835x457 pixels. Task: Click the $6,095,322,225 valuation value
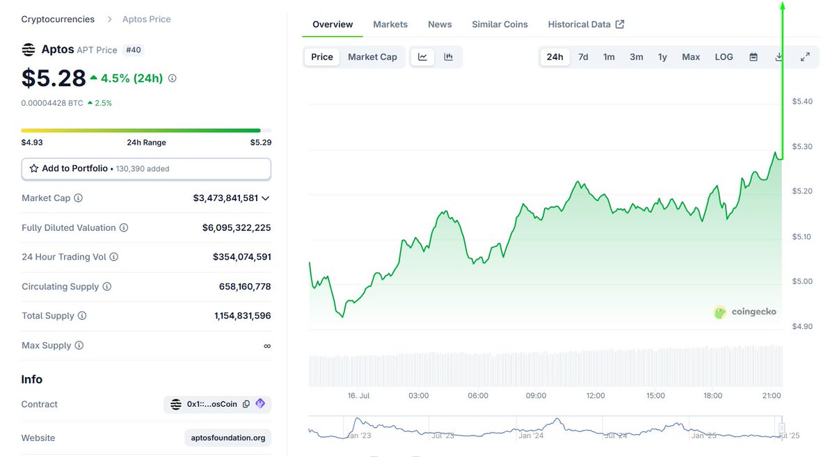click(237, 227)
